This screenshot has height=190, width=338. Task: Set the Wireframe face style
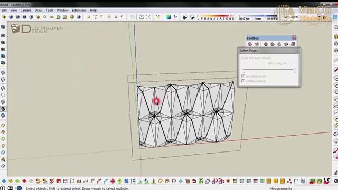coord(3,88)
